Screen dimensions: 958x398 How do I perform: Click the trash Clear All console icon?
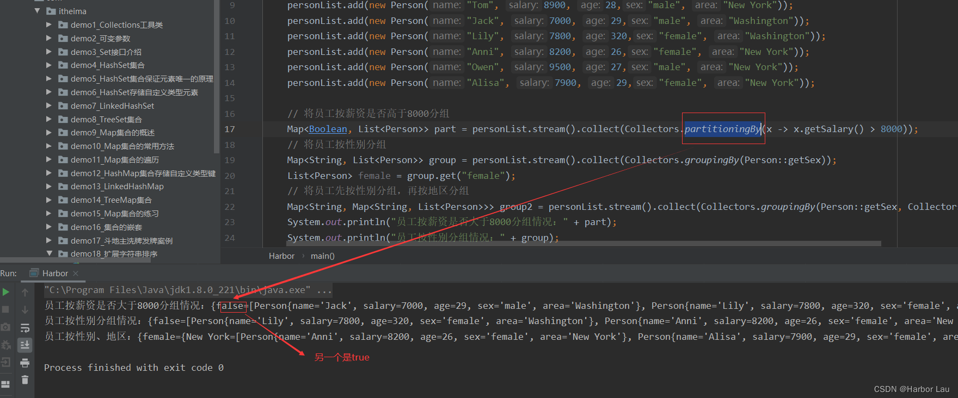point(25,380)
